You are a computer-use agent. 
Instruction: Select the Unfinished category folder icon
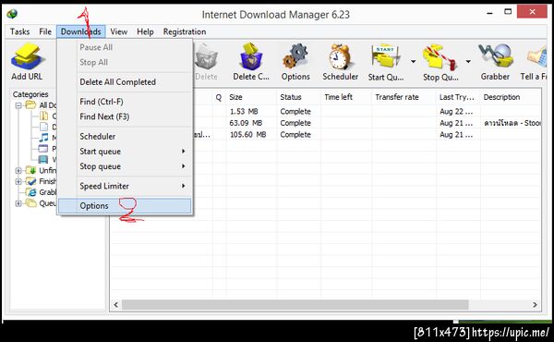tap(30, 170)
